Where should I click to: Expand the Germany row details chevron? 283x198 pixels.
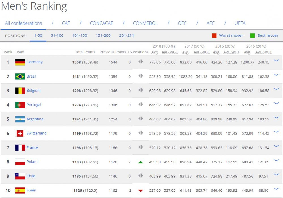276,61
